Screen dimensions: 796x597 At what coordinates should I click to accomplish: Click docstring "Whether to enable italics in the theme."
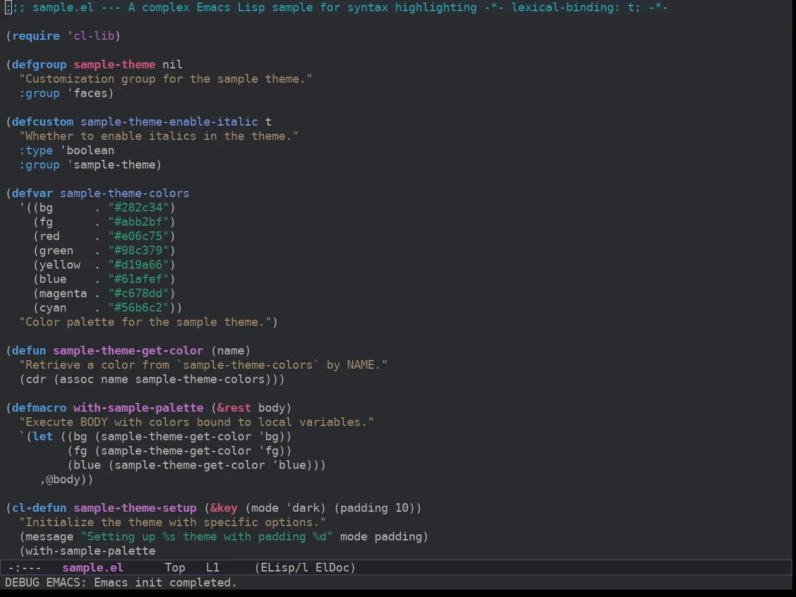point(159,136)
